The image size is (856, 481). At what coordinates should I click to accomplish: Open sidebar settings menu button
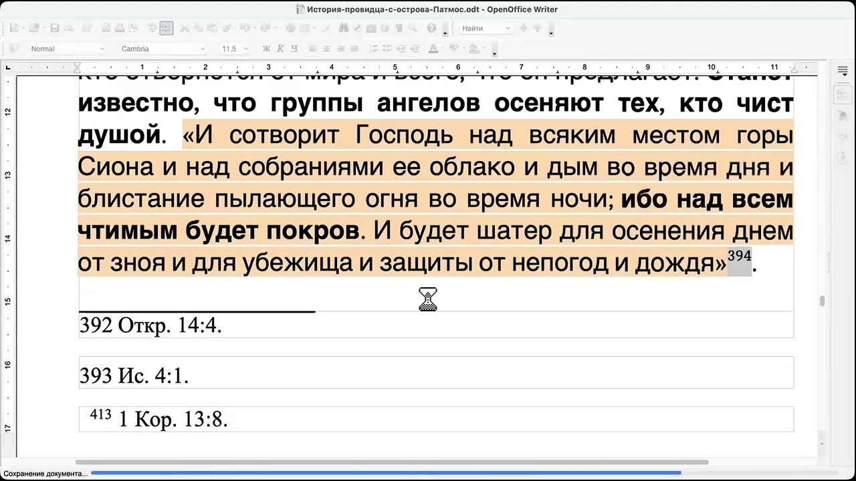pos(843,71)
